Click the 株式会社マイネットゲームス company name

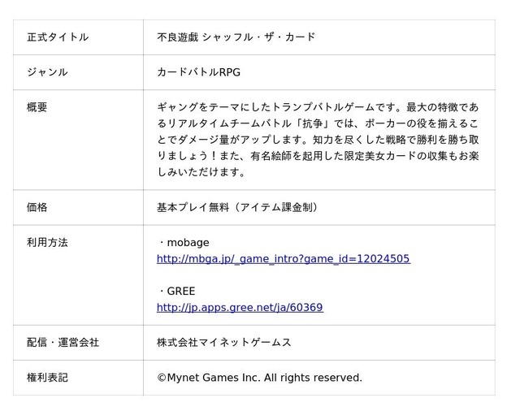[x=224, y=343]
